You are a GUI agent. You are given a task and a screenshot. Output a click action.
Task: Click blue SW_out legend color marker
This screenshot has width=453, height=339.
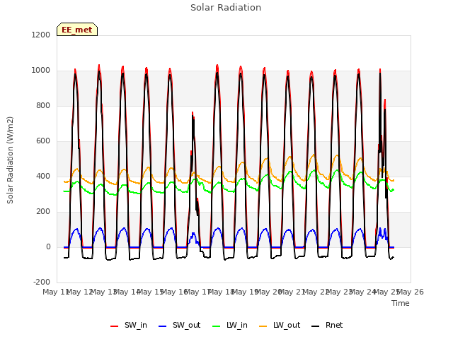(163, 326)
